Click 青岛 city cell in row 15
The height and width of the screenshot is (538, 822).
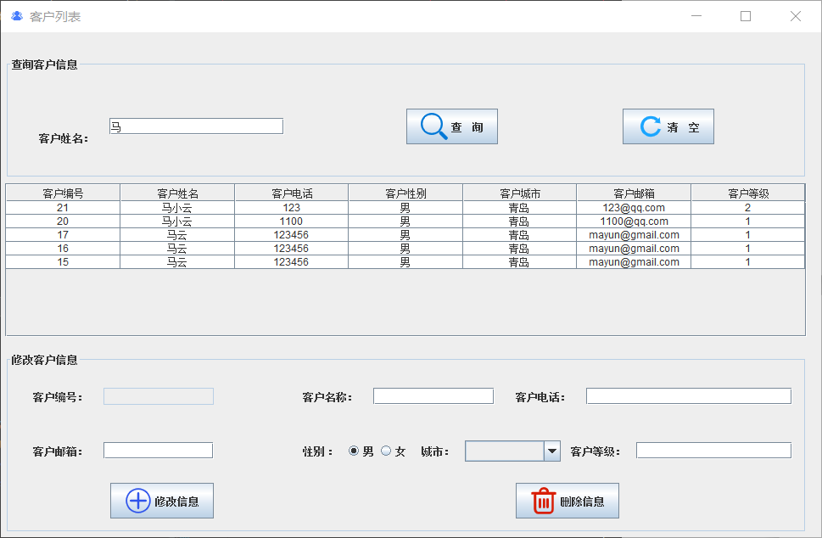click(x=519, y=262)
